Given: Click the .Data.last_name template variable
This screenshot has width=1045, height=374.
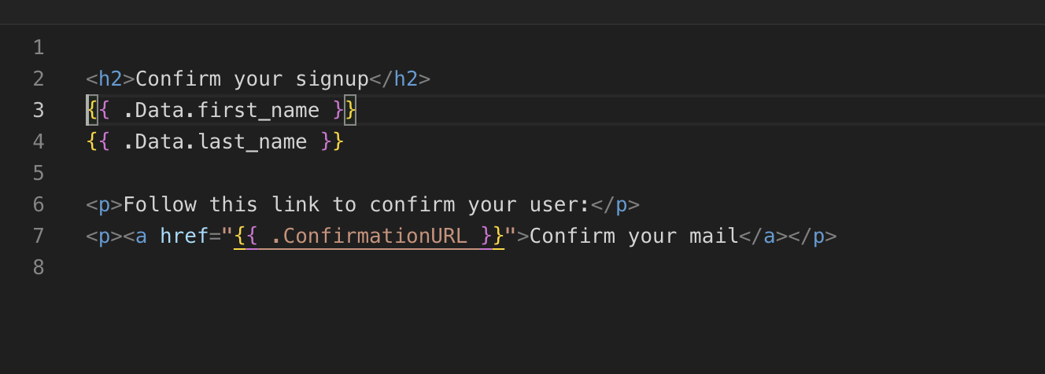Looking at the screenshot, I should (x=215, y=142).
